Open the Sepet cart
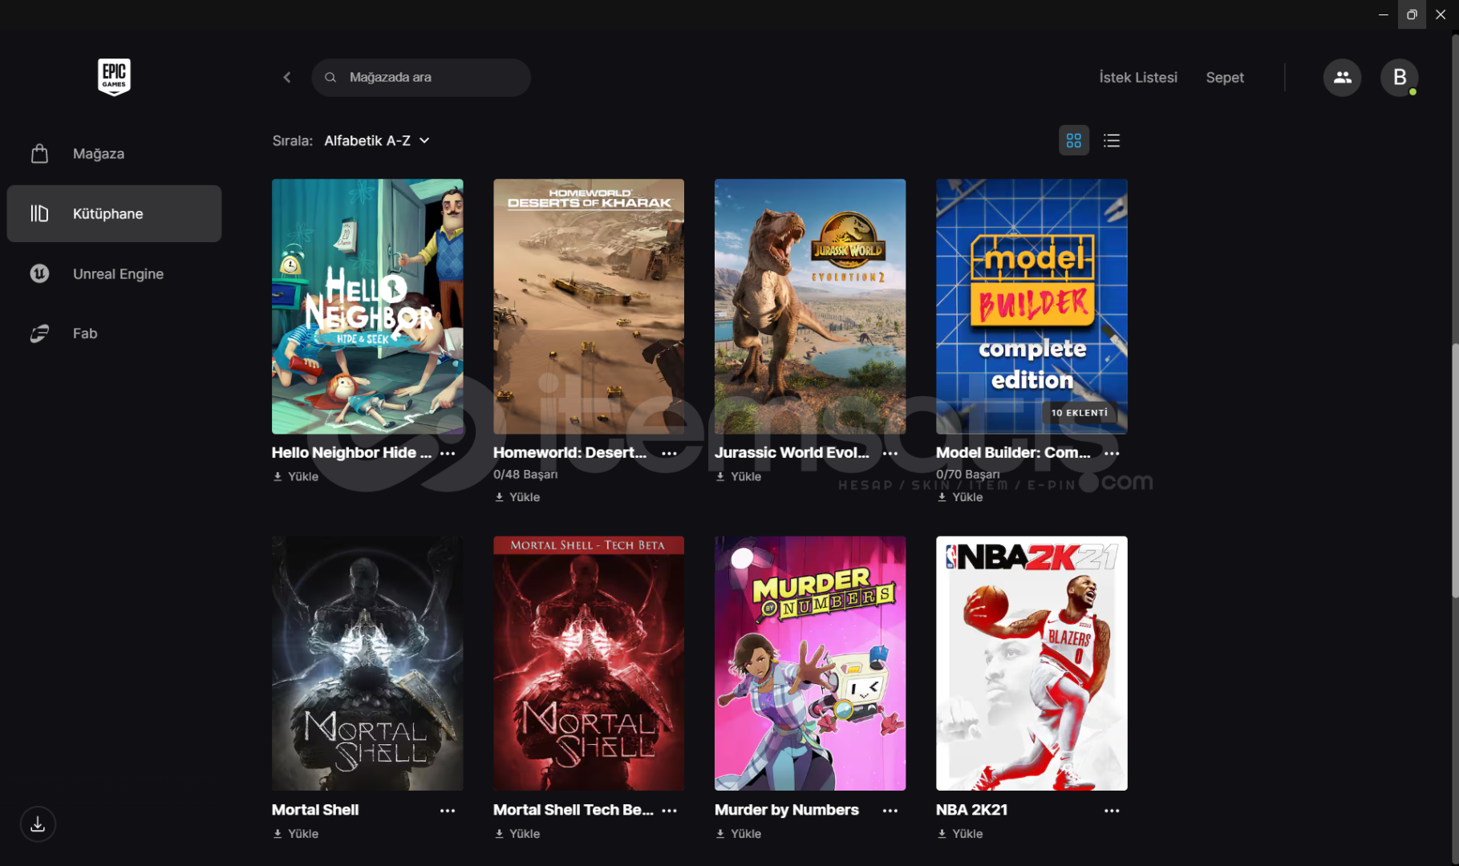The width and height of the screenshot is (1459, 866). [1225, 77]
